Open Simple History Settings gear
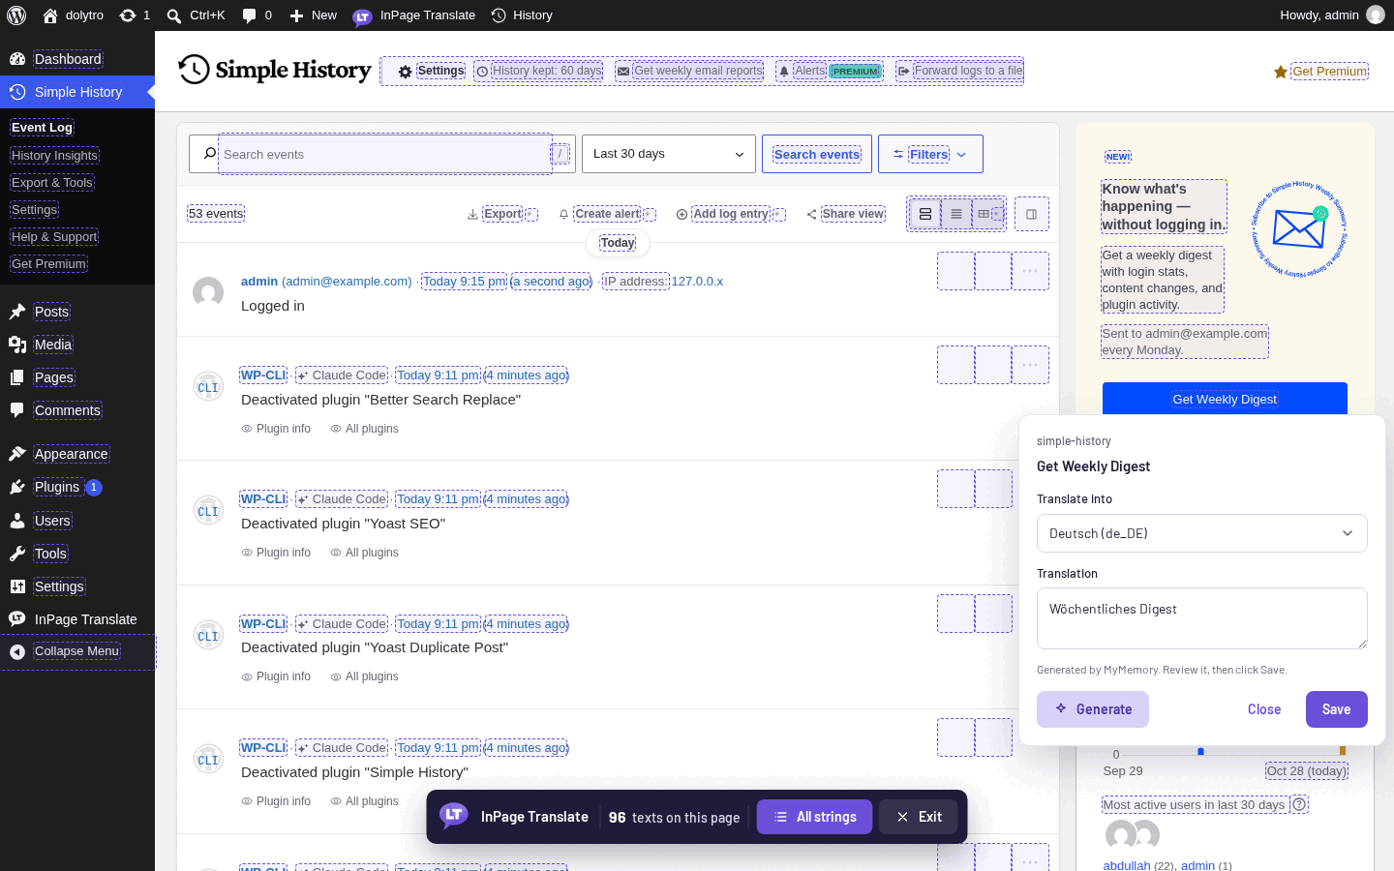The height and width of the screenshot is (871, 1394). point(406,72)
